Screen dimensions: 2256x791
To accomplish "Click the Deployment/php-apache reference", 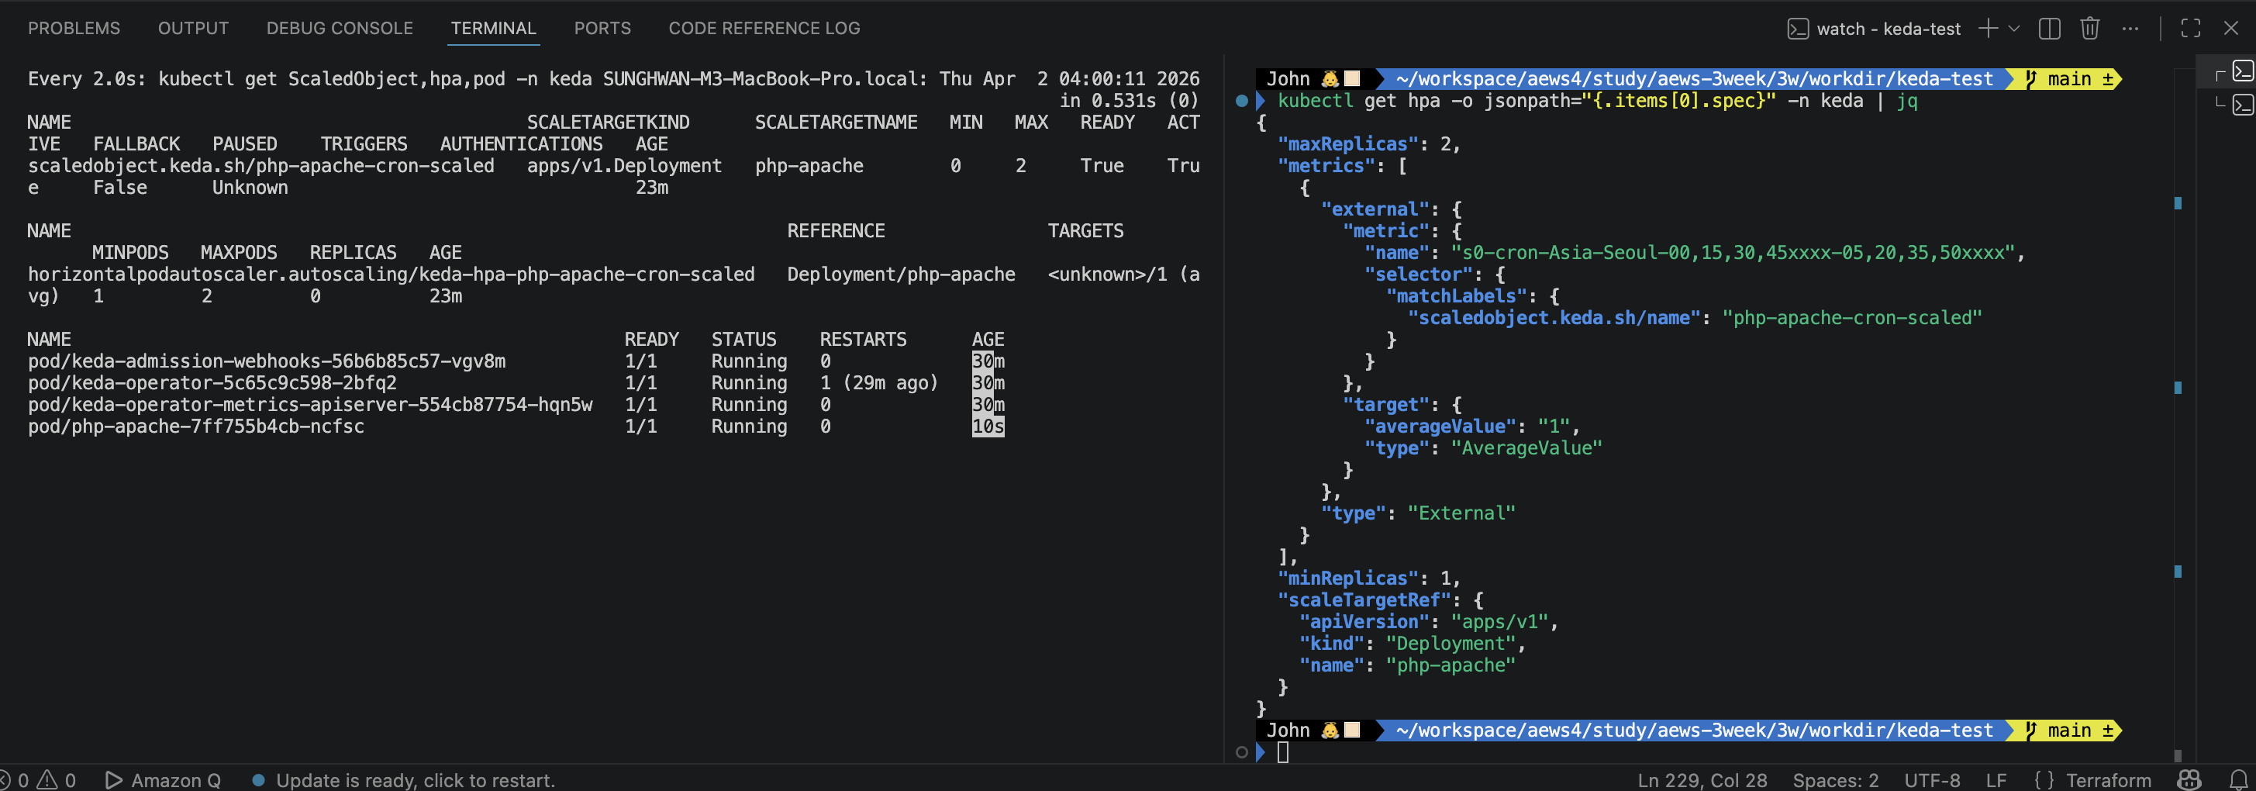I will point(900,275).
